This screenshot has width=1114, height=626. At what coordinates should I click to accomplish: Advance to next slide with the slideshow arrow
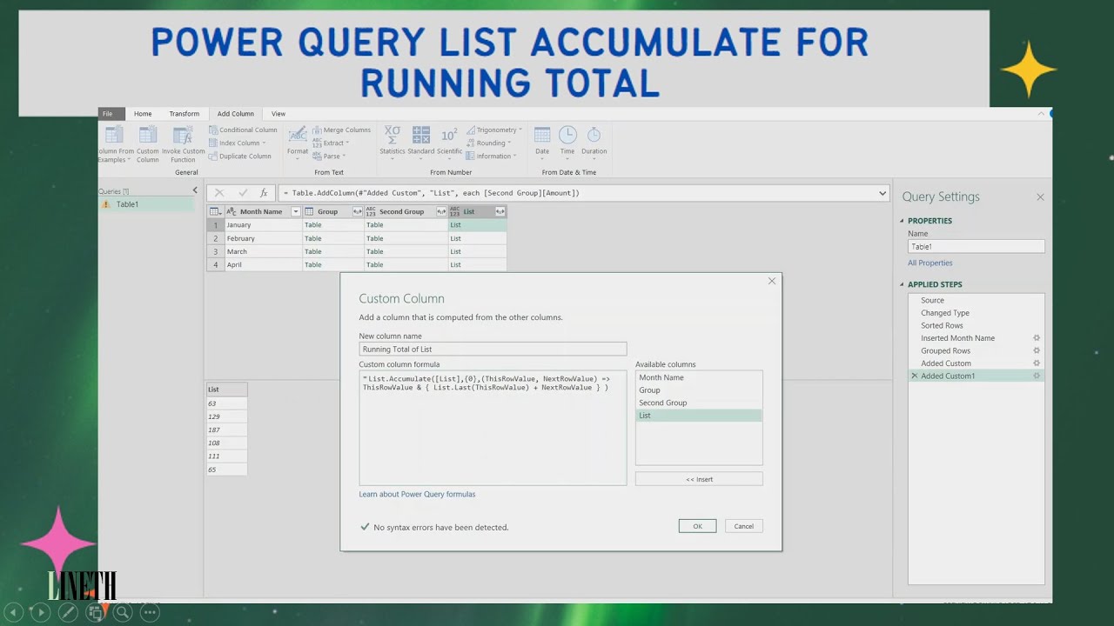tap(40, 613)
